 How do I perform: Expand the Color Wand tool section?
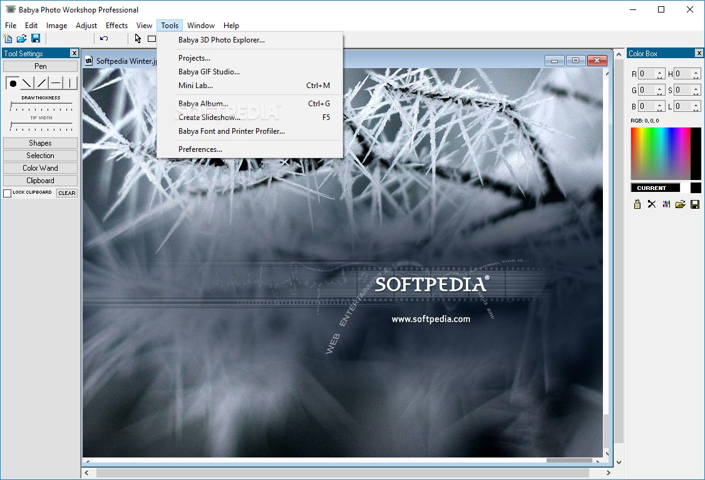(41, 168)
